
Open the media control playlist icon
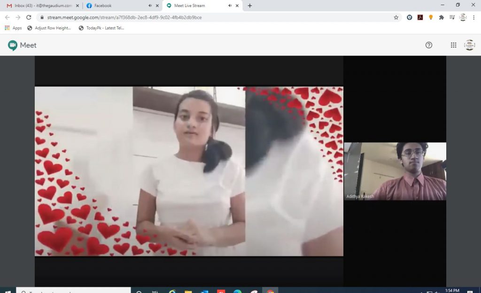point(452,17)
